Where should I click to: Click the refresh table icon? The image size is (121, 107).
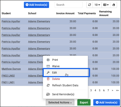(x=90, y=5)
